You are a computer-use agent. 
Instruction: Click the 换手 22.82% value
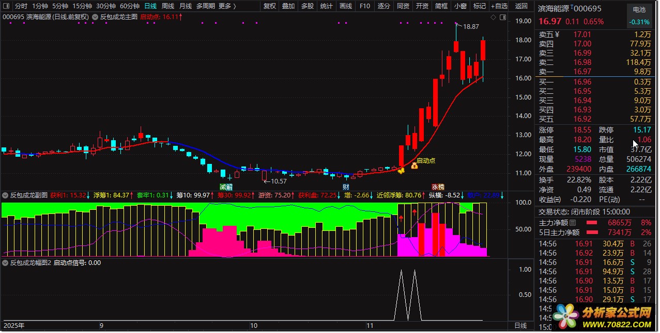coord(579,180)
